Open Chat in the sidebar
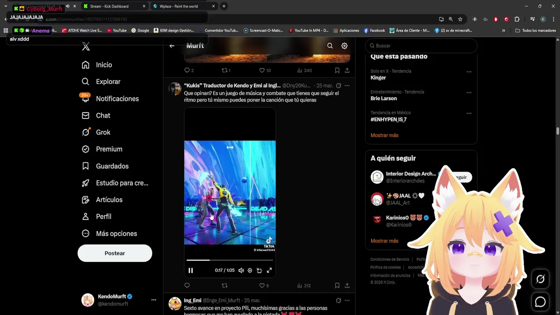The height and width of the screenshot is (315, 560). [96, 115]
